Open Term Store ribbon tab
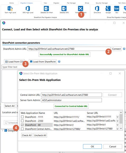Screen dimensions: 126x153 tap(122, 3)
